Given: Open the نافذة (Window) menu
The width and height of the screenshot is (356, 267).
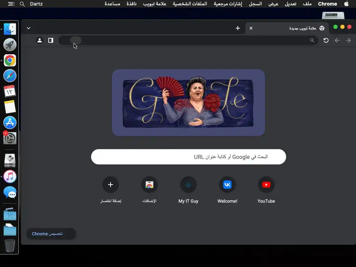Looking at the screenshot, I should [131, 4].
